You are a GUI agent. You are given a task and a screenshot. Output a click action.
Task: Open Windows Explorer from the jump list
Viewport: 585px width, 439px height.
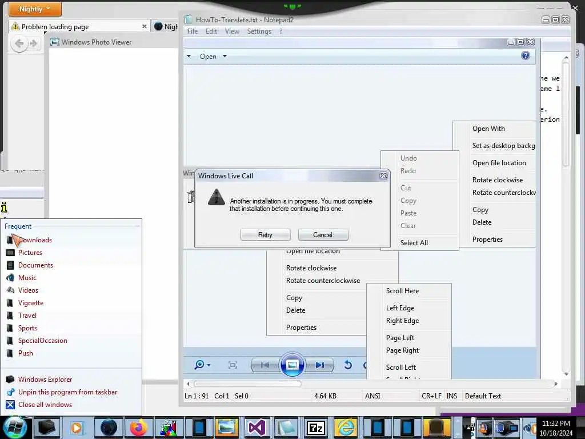pyautogui.click(x=45, y=380)
